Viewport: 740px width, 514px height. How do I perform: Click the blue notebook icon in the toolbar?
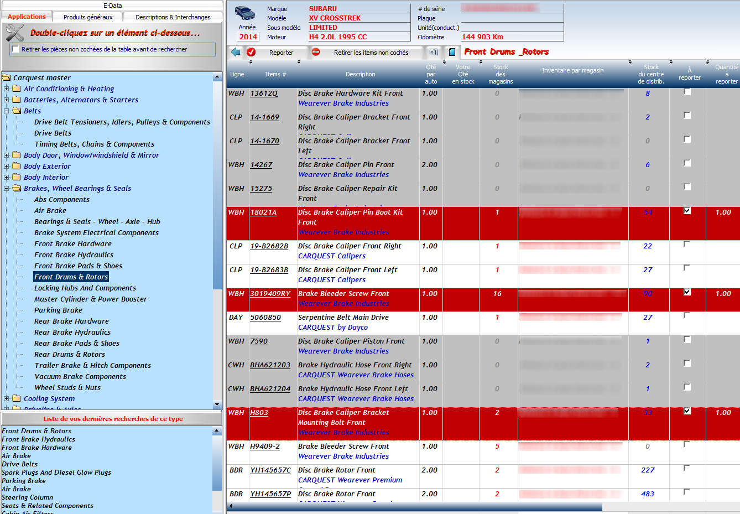click(x=452, y=52)
